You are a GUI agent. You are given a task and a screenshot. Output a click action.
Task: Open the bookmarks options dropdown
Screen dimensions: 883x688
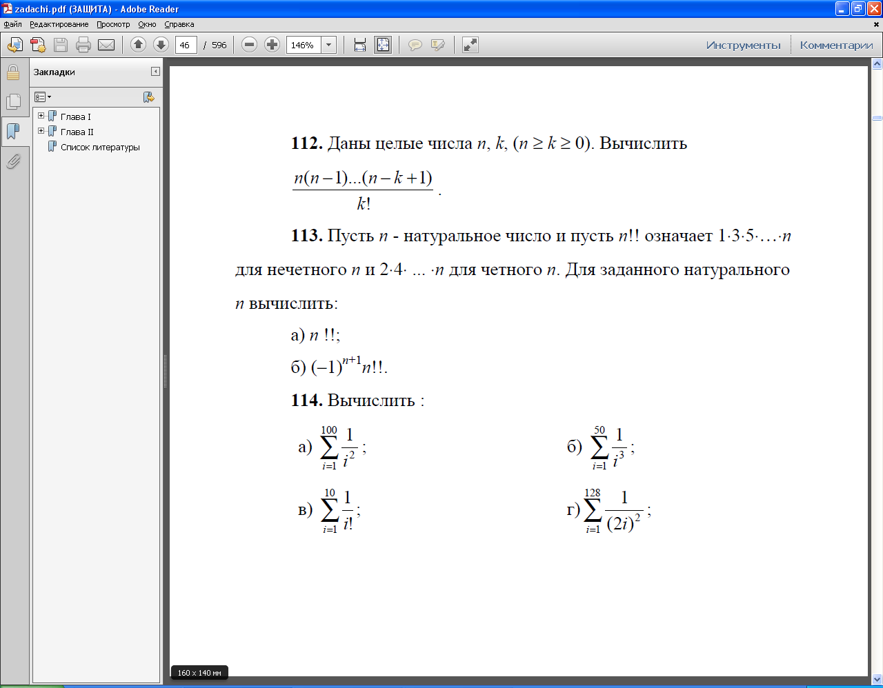point(43,97)
